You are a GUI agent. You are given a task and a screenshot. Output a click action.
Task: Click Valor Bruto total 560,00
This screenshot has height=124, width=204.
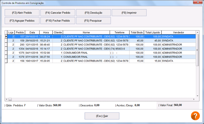tap(57, 105)
